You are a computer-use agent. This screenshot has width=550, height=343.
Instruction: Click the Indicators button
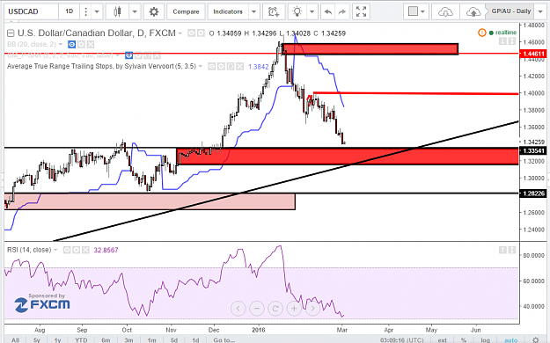pyautogui.click(x=228, y=11)
